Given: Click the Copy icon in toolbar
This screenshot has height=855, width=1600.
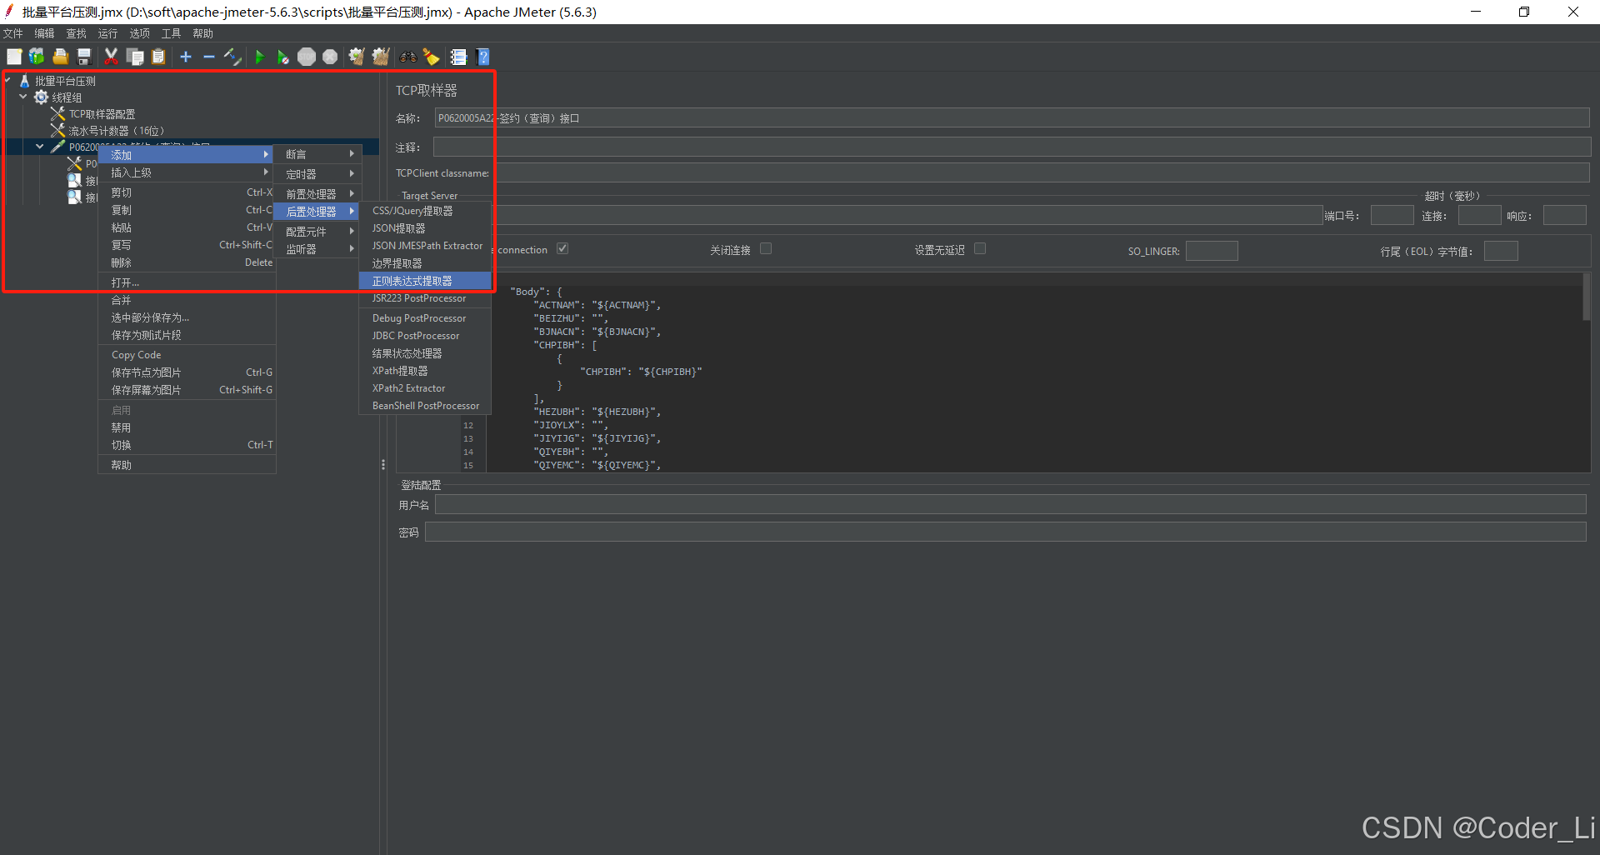Looking at the screenshot, I should coord(135,57).
